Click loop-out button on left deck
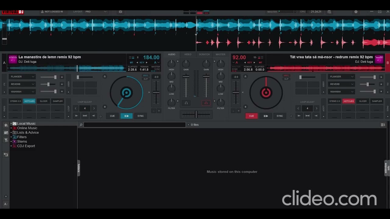The width and height of the screenshot is (390, 219). point(93,116)
